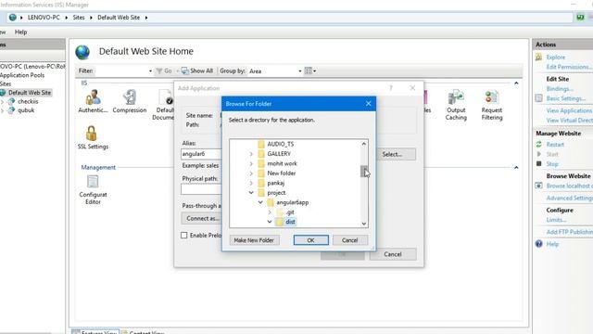Viewport: 593px width, 334px height.
Task: Click the Show All toolbar icon
Action: 185,71
